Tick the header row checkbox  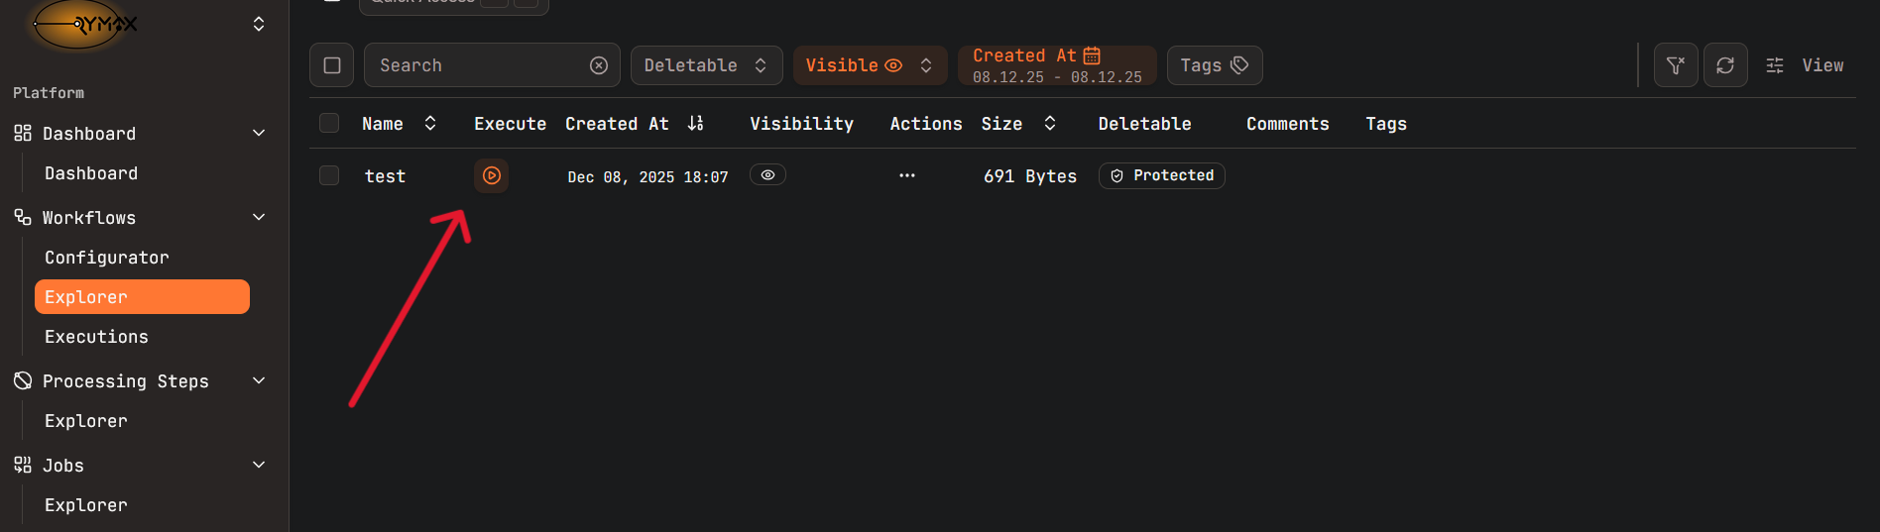click(329, 123)
